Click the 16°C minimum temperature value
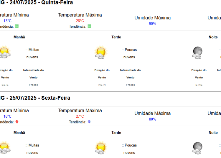This screenshot has height=158, width=221. point(7,116)
